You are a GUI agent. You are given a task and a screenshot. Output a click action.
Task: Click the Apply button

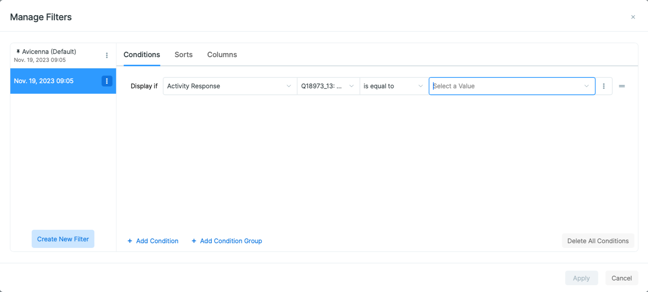coord(582,278)
